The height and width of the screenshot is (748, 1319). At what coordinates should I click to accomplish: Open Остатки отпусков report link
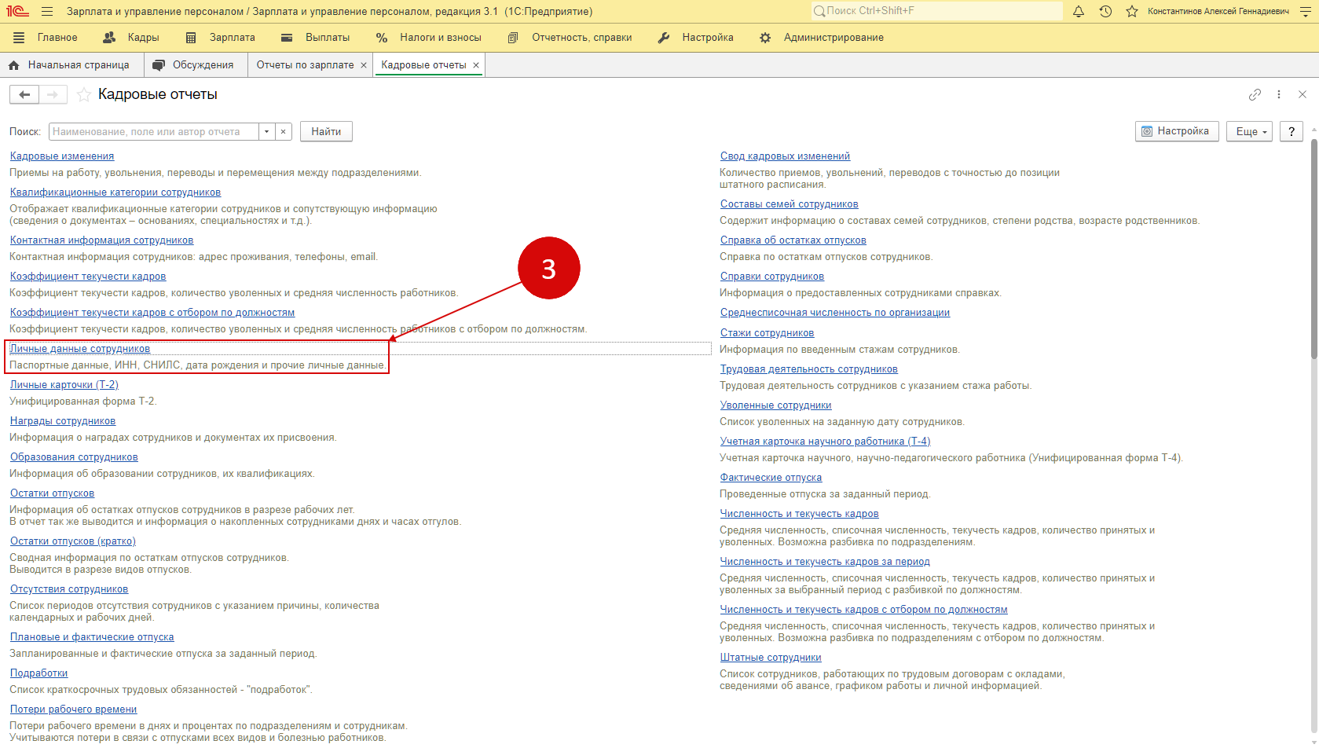click(x=52, y=493)
